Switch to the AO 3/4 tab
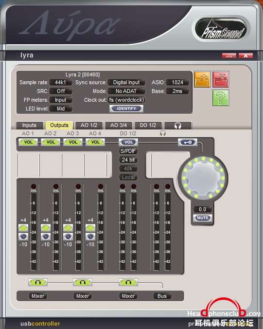 click(x=119, y=126)
